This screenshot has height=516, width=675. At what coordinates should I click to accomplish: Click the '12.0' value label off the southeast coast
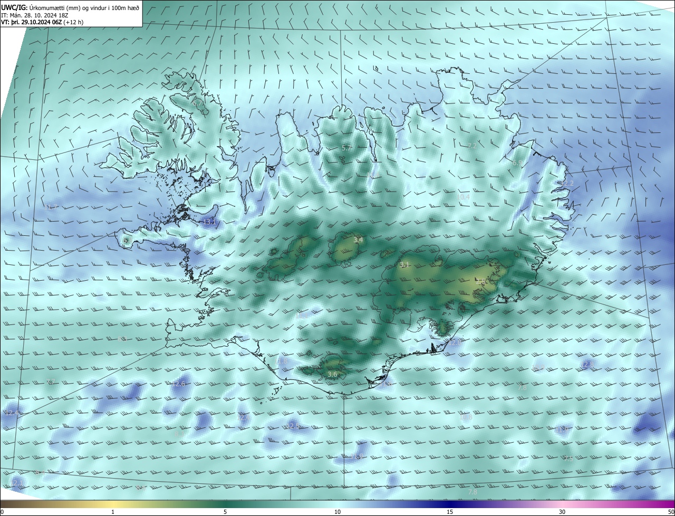click(x=455, y=342)
